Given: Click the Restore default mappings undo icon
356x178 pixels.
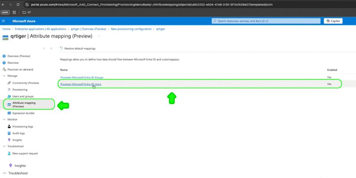Looking at the screenshot, I should coord(61,49).
